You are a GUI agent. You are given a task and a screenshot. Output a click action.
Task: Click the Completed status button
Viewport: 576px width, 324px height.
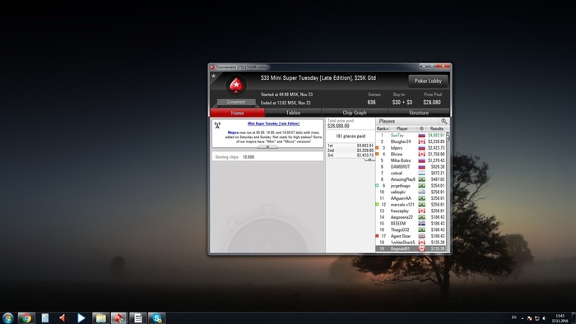[x=236, y=102]
